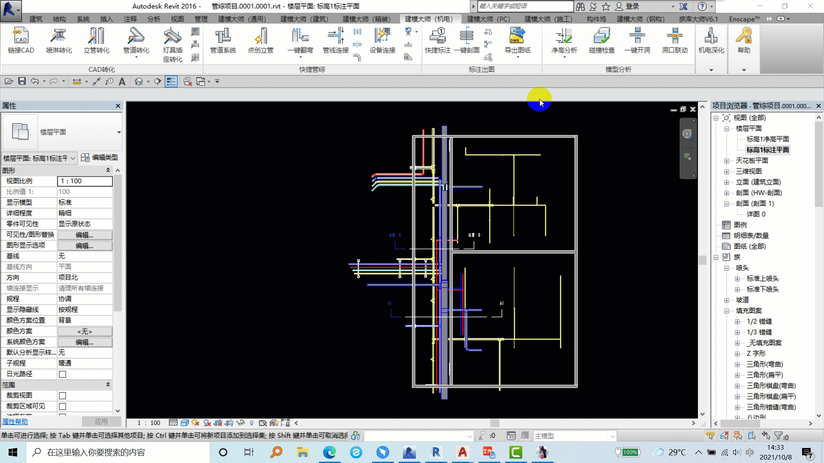
Task: Click the 导出图纸 DWG icon
Action: tap(517, 36)
